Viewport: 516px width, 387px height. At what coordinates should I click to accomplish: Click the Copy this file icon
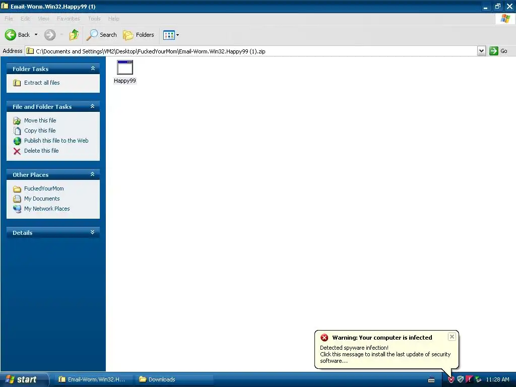[17, 131]
